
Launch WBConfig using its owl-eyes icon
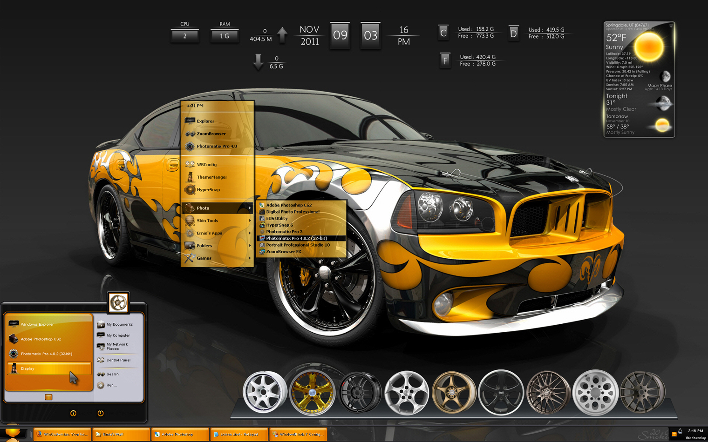190,164
